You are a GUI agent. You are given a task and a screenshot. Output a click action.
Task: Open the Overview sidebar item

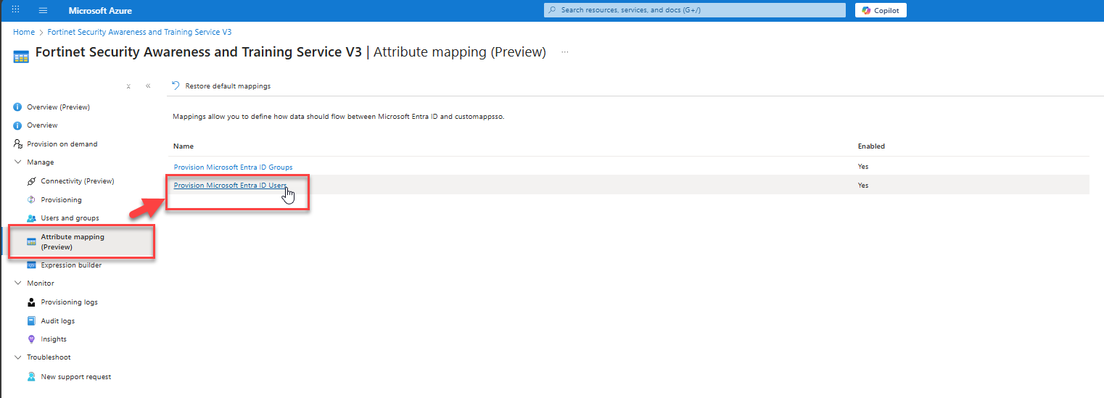pos(42,125)
